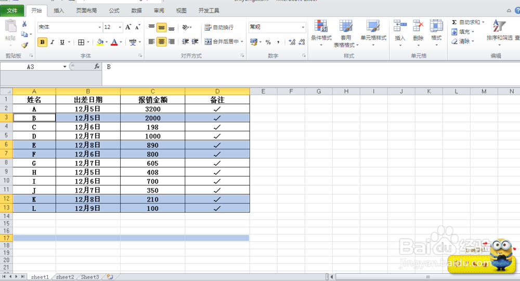520x281 pixels.
Task: Open 单元格样式 cell styles
Action: tap(373, 33)
